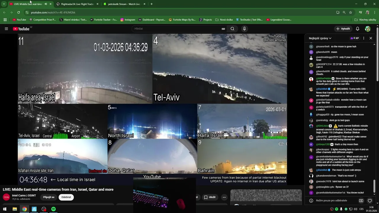Viewport: 379px width, 213px height.
Task: Click the YouTube search magnifier button
Action: coord(232,29)
